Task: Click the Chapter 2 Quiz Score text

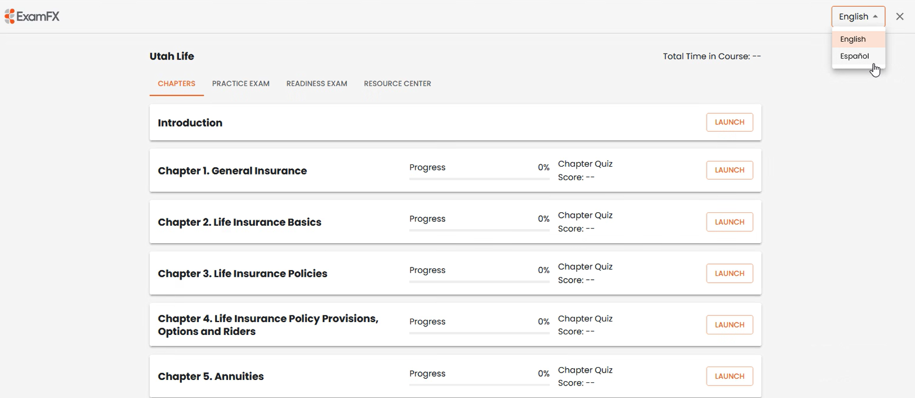Action: (576, 229)
